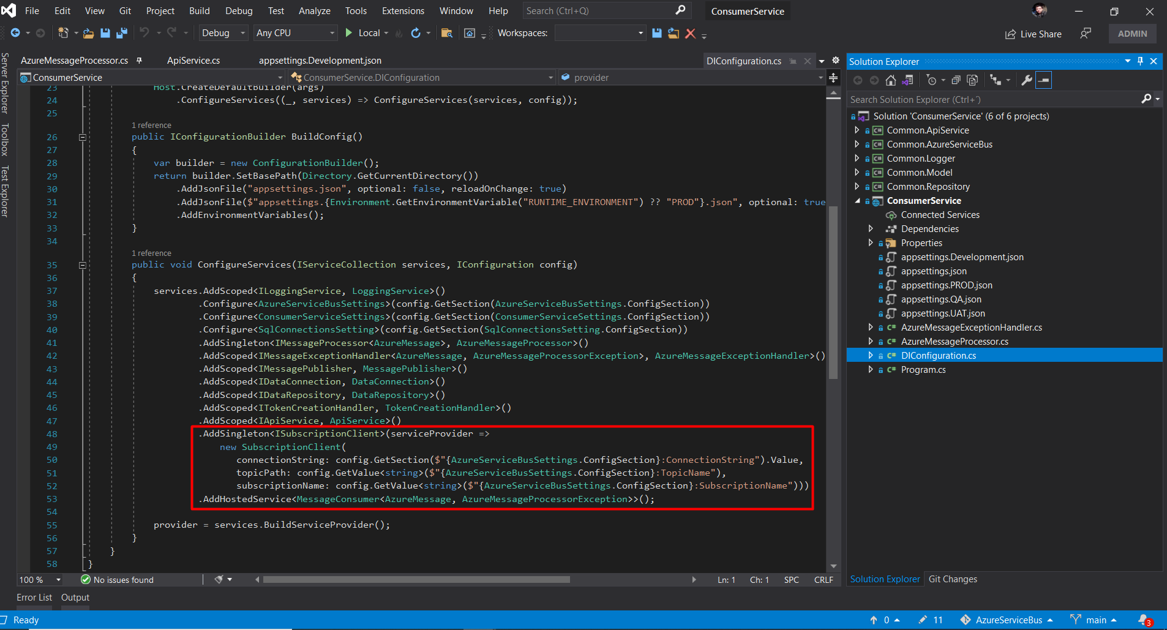The width and height of the screenshot is (1167, 630).
Task: Collapse All items in Solution Explorer
Action: click(x=955, y=80)
